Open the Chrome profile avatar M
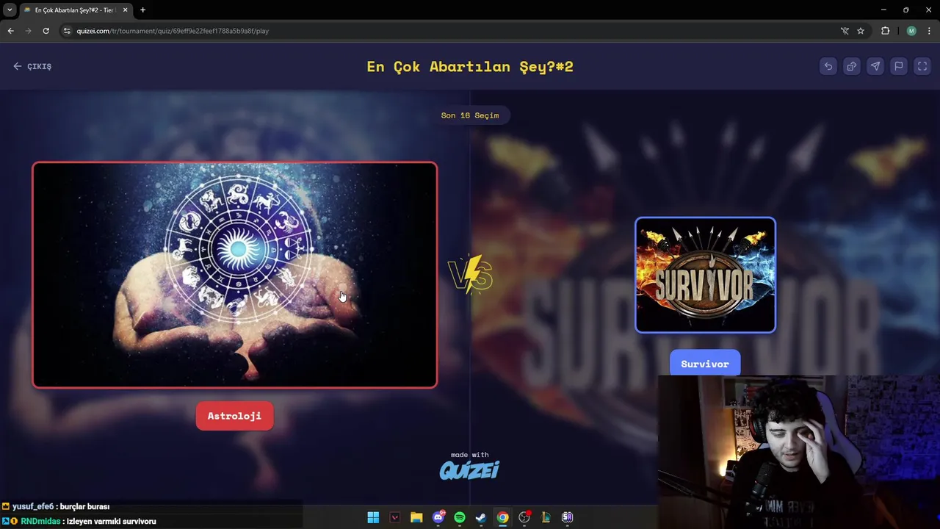Screen dimensions: 940x529 pos(911,31)
